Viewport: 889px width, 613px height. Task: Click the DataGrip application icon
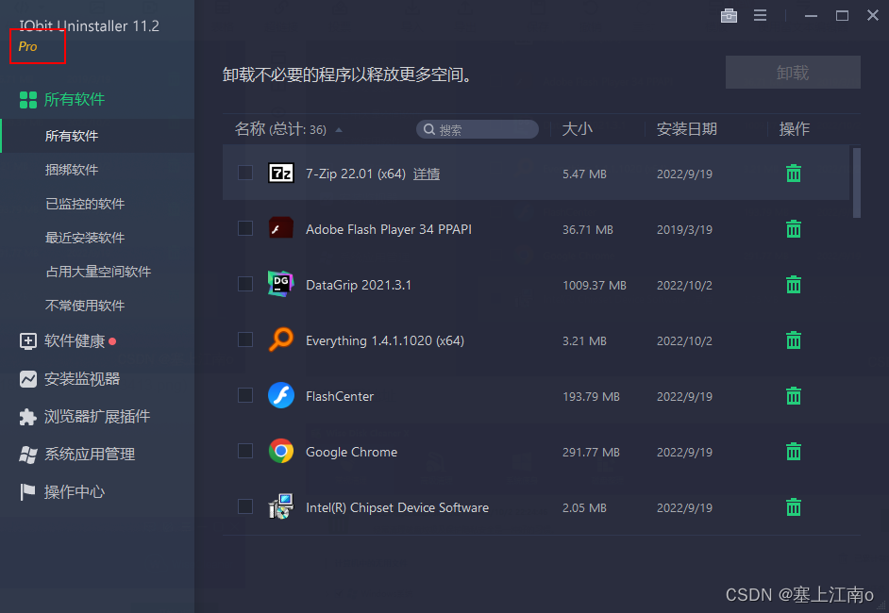click(x=280, y=284)
